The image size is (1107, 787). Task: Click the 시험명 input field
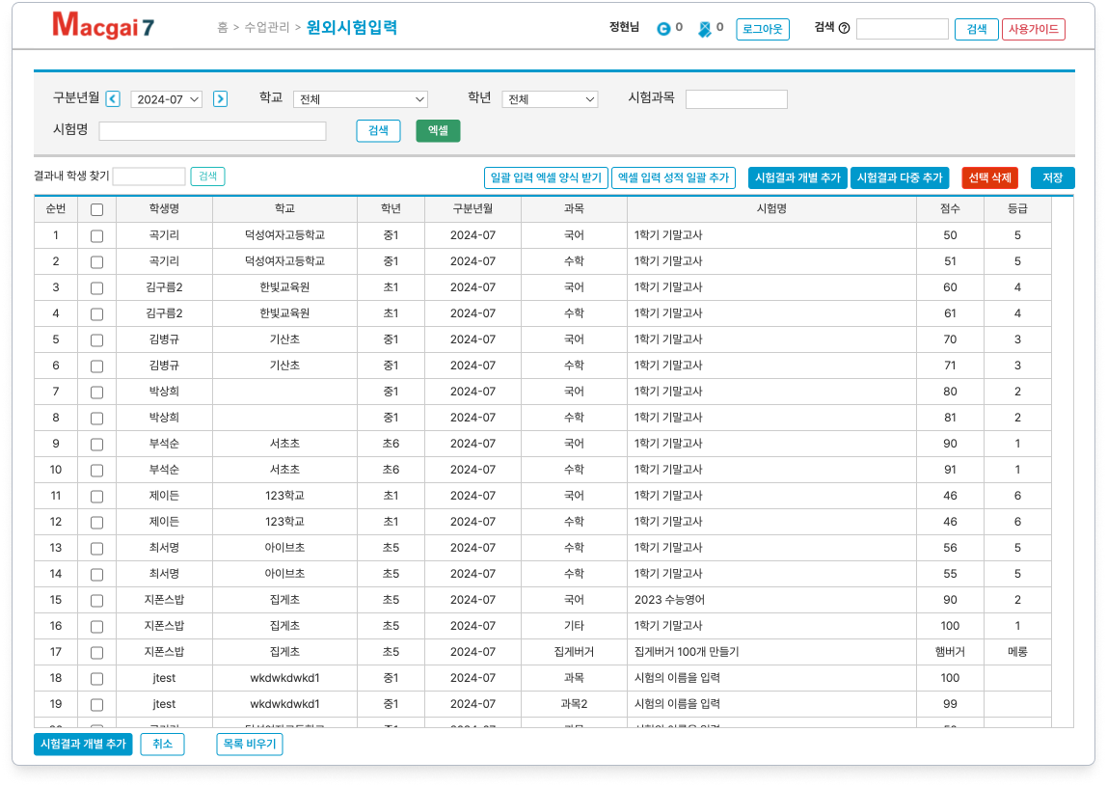pos(212,131)
